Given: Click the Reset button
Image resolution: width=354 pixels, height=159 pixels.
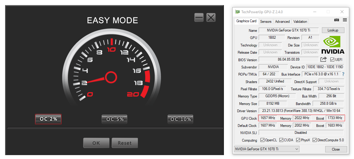Looking at the screenshot, I should point(125,143).
